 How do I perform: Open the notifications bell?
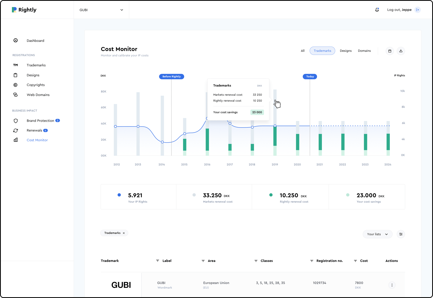pos(377,10)
